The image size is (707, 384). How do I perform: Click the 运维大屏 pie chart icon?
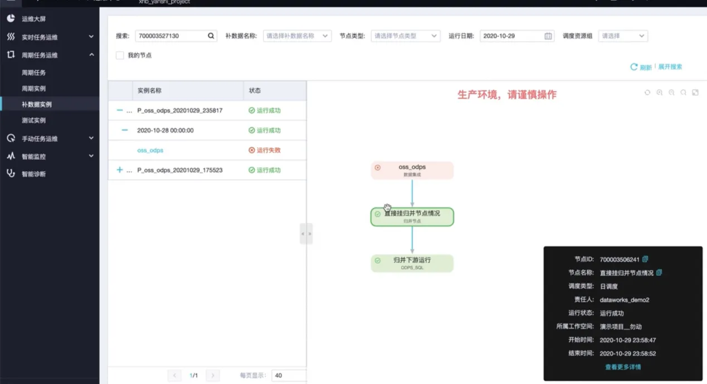(11, 19)
